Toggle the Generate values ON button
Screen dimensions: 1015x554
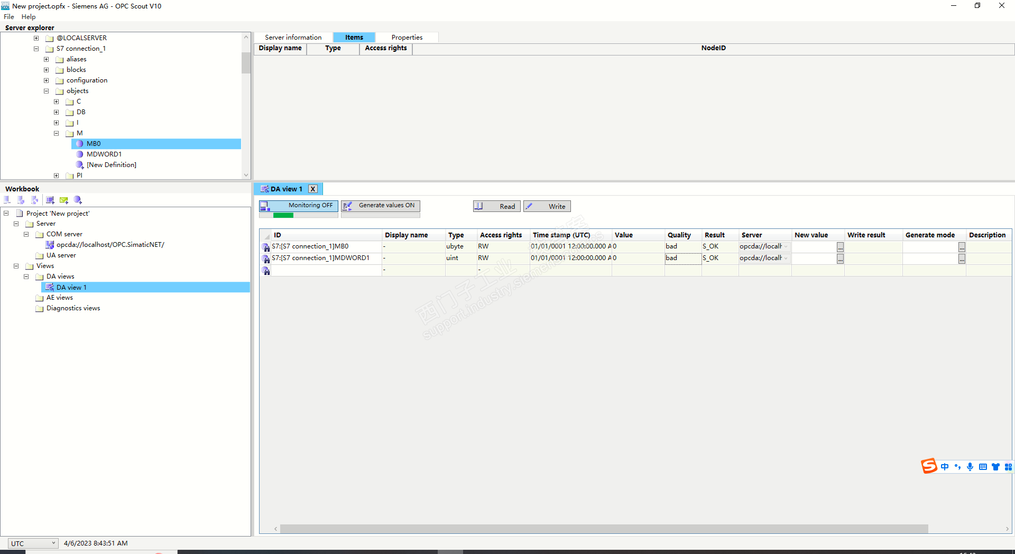pyautogui.click(x=381, y=206)
